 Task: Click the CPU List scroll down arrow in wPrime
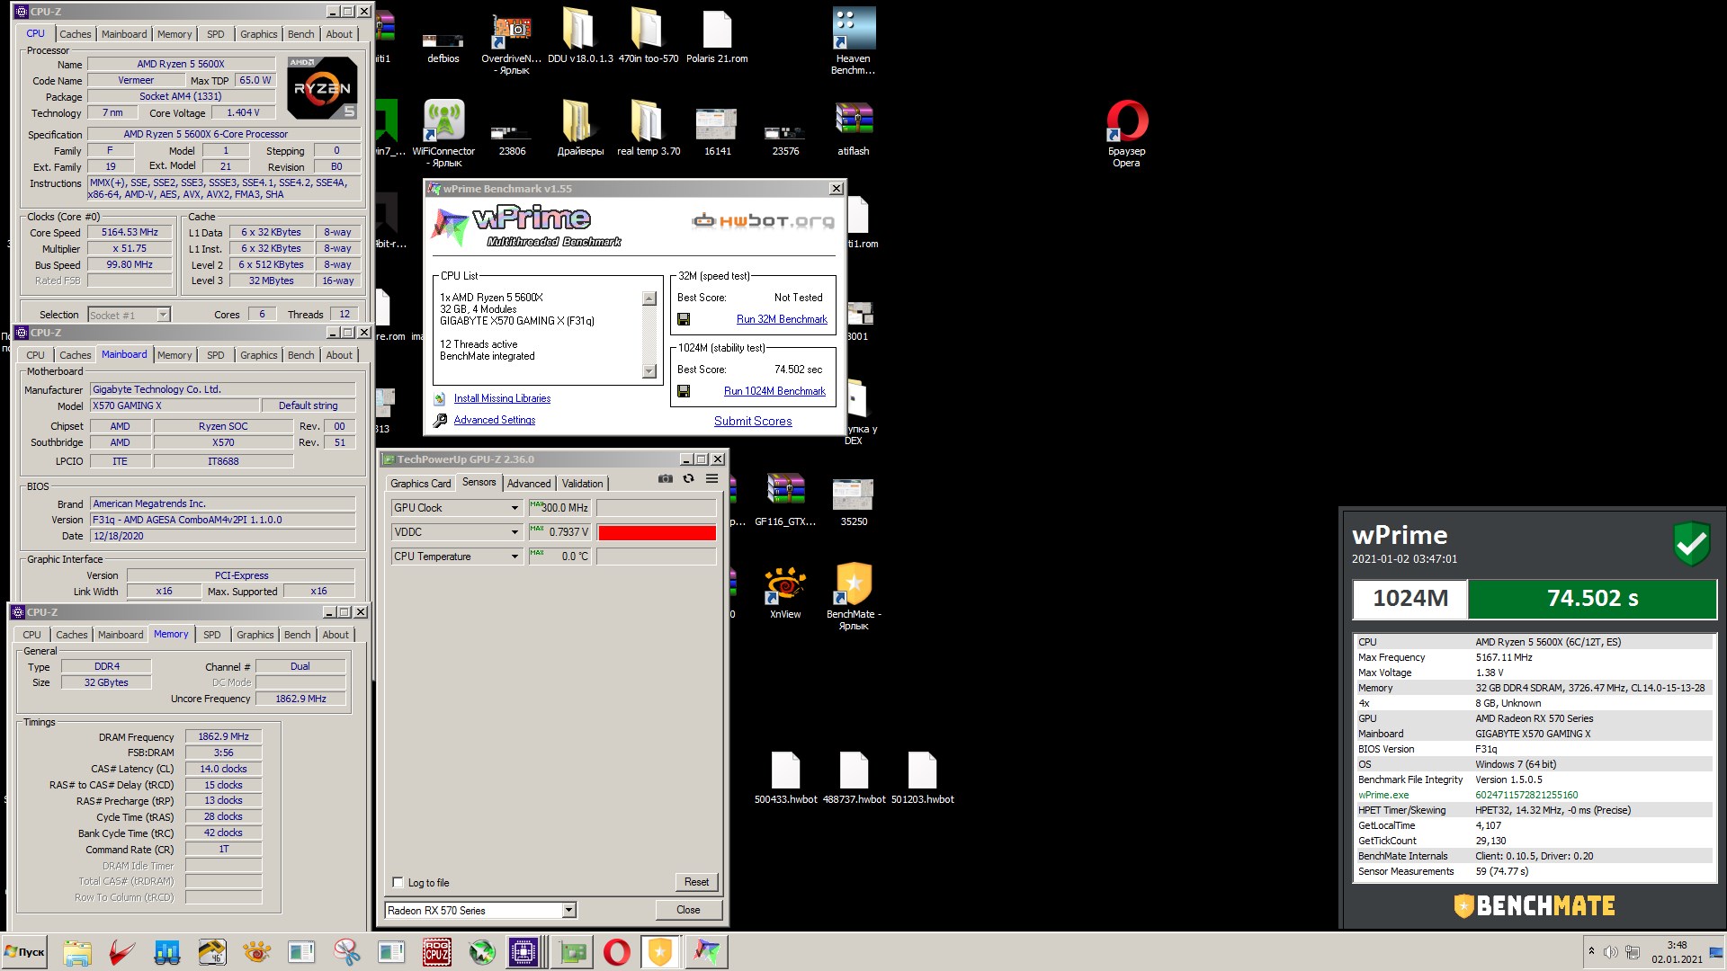[649, 371]
